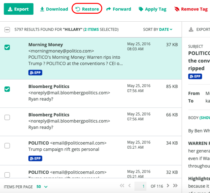Click the EPP tag on Morning Money email
Viewport: 210px width, 193px height.
point(35,73)
